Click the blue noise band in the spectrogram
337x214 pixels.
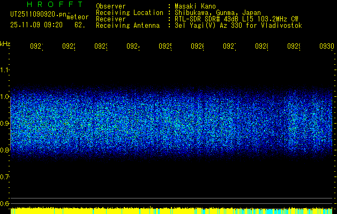[171, 124]
